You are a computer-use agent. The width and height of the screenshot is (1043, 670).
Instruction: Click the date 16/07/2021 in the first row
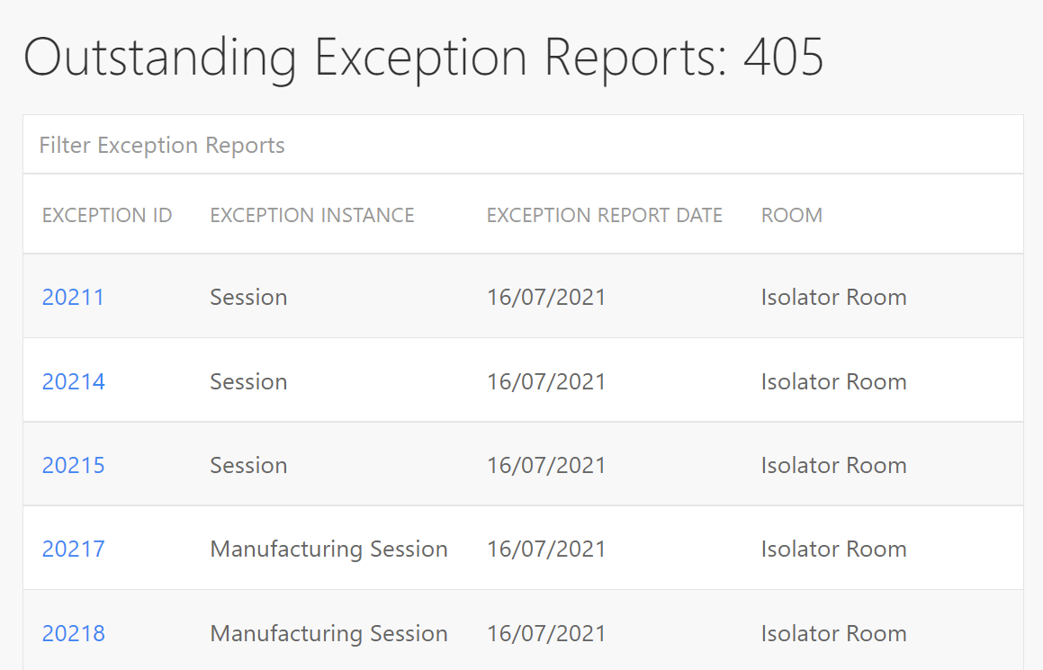[x=546, y=297]
